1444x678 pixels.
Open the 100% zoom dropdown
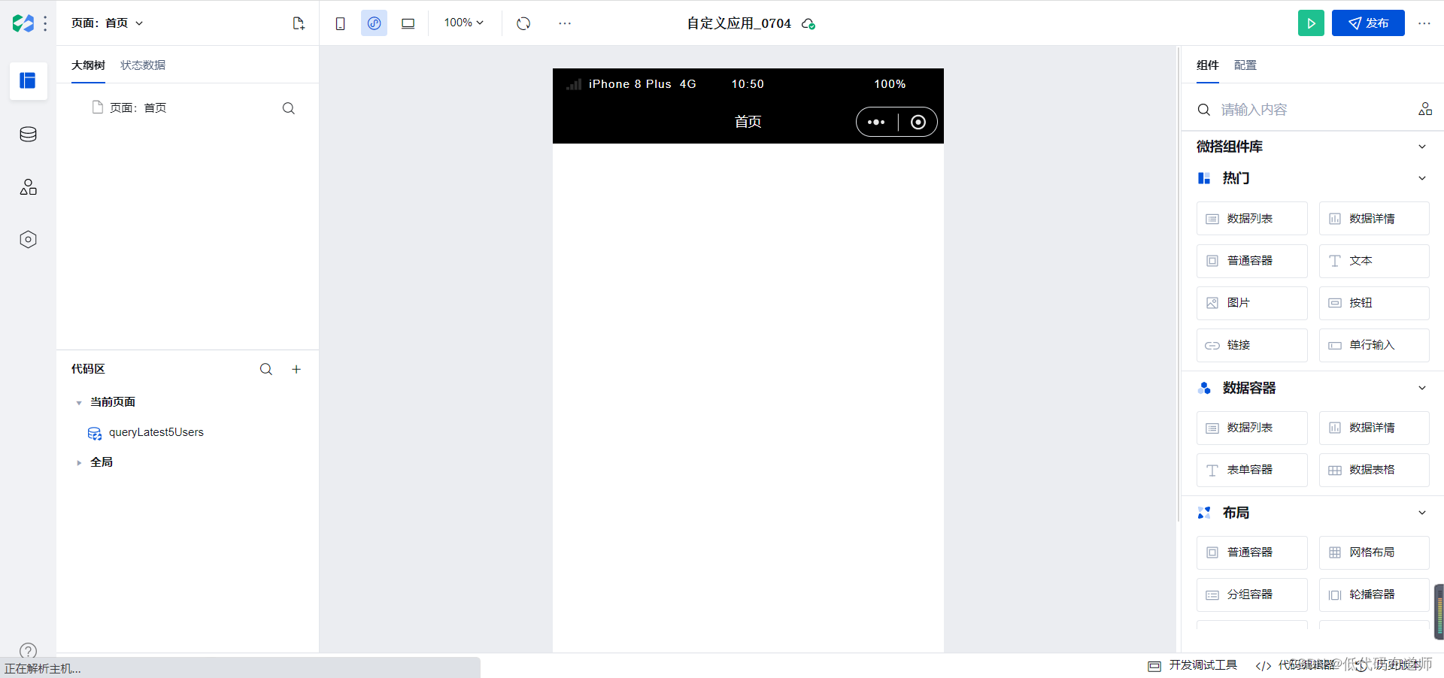[x=463, y=23]
